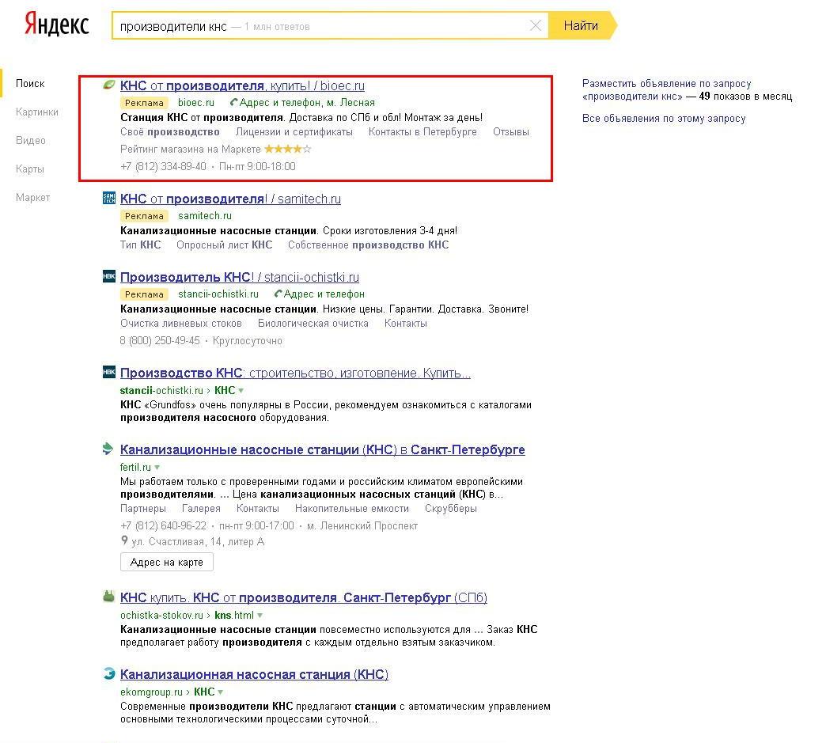
Task: Open the Канализационная насосная станция (КНС) result
Action: (254, 674)
